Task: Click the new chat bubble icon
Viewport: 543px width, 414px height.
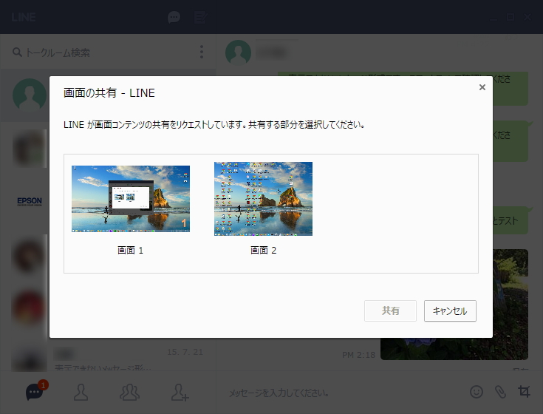Action: pyautogui.click(x=174, y=17)
